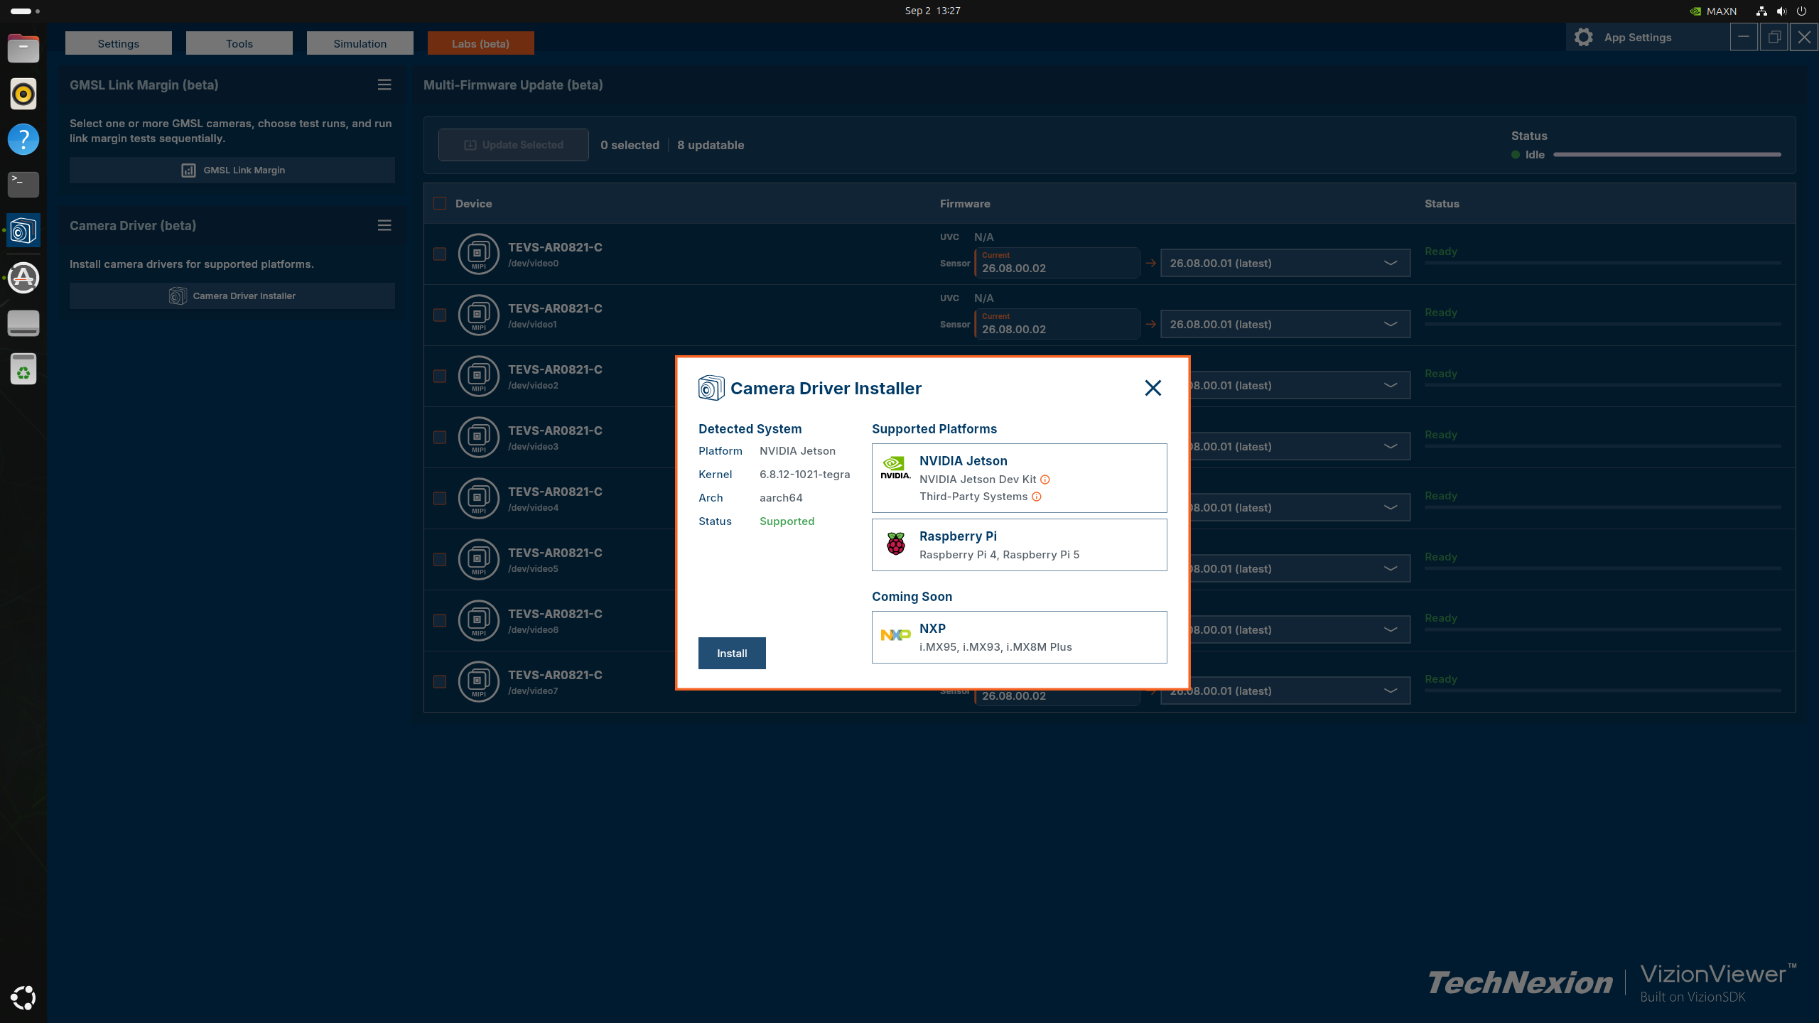1819x1023 pixels.
Task: Open the Camera Driver panel hamburger menu
Action: pos(384,225)
